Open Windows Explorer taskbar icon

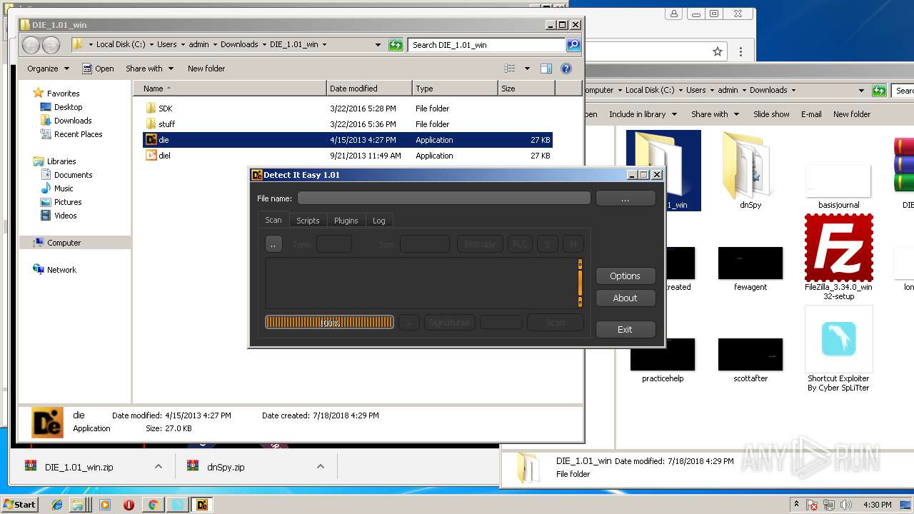[78, 505]
